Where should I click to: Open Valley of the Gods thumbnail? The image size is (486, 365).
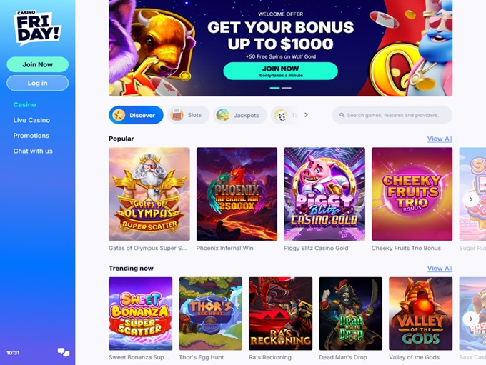(420, 314)
